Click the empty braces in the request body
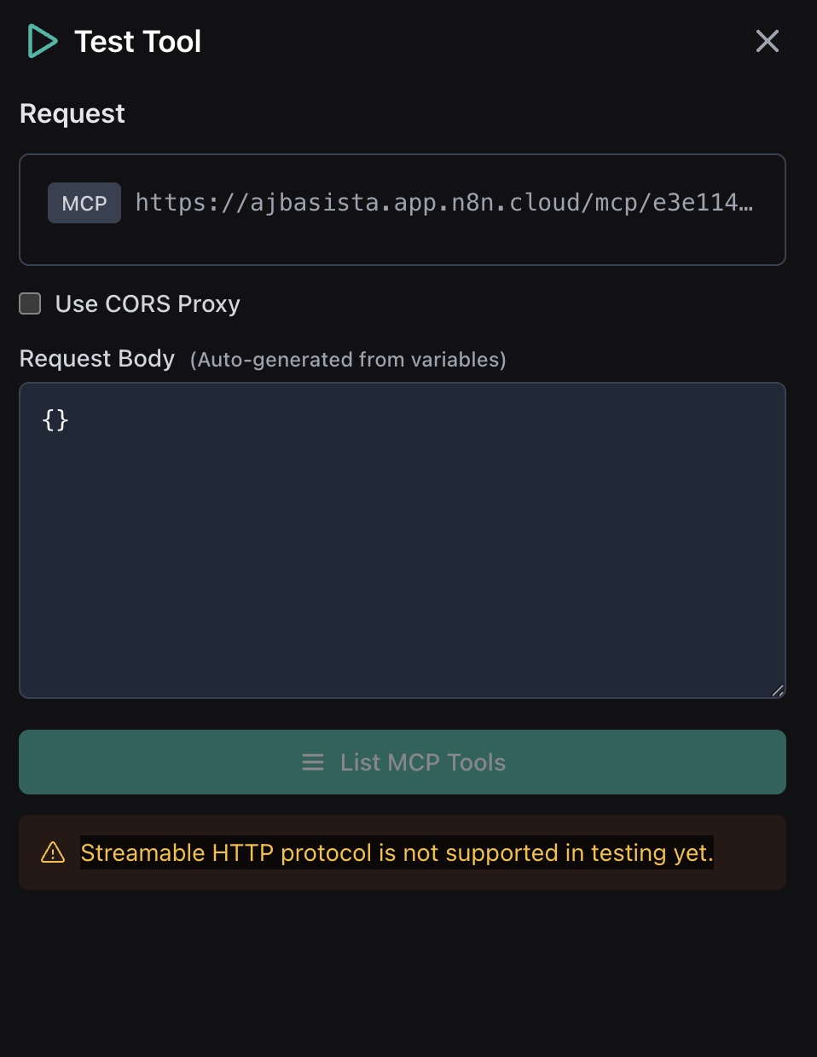Screen dimensions: 817x1057 coord(55,419)
